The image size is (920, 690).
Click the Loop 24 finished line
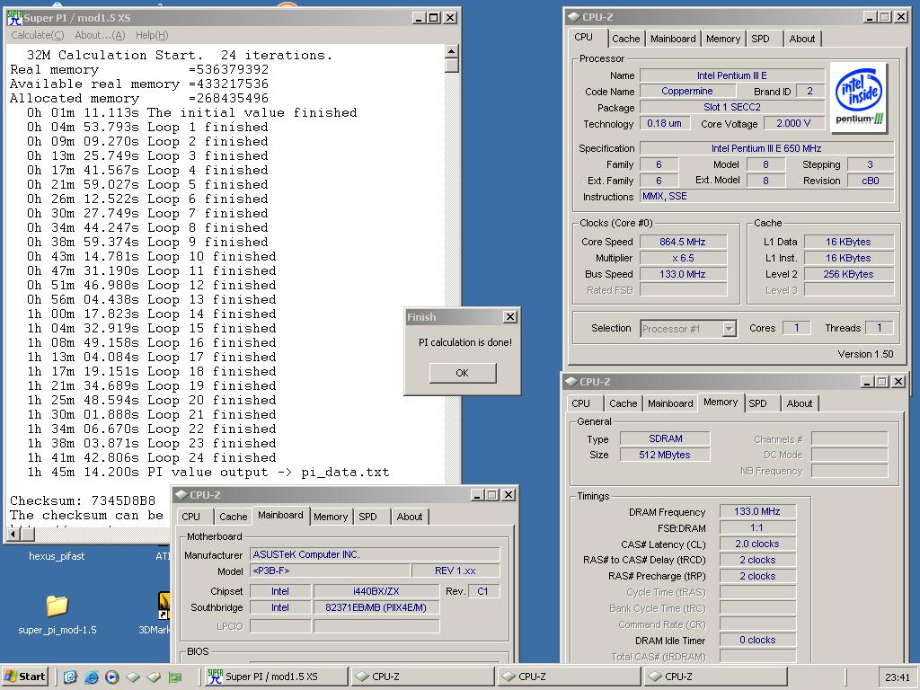tap(151, 457)
